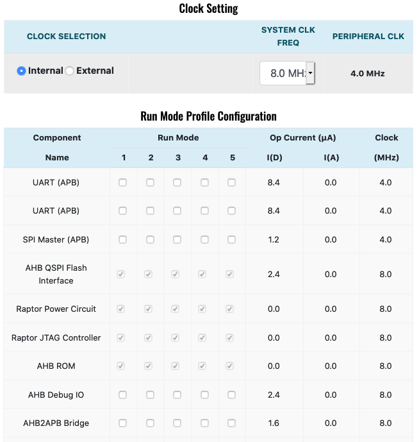Check Run Mode 1 for AHB2APB Bridge
This screenshot has width=419, height=442.
point(123,423)
